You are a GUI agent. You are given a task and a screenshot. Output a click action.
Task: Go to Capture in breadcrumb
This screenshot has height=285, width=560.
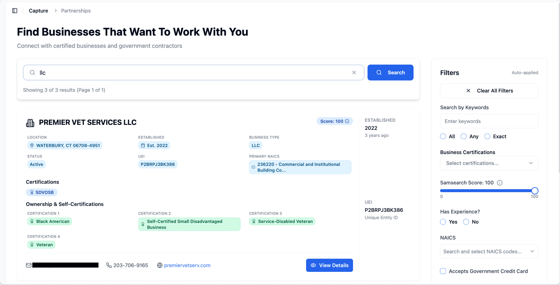[x=38, y=11]
